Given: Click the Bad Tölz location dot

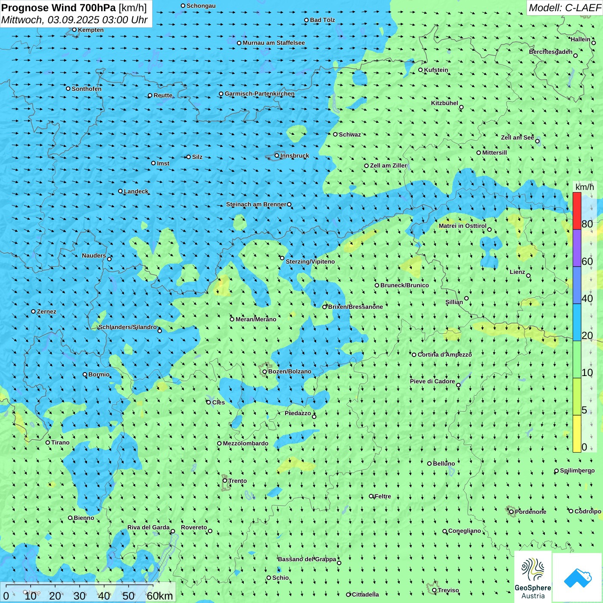Looking at the screenshot, I should [306, 20].
